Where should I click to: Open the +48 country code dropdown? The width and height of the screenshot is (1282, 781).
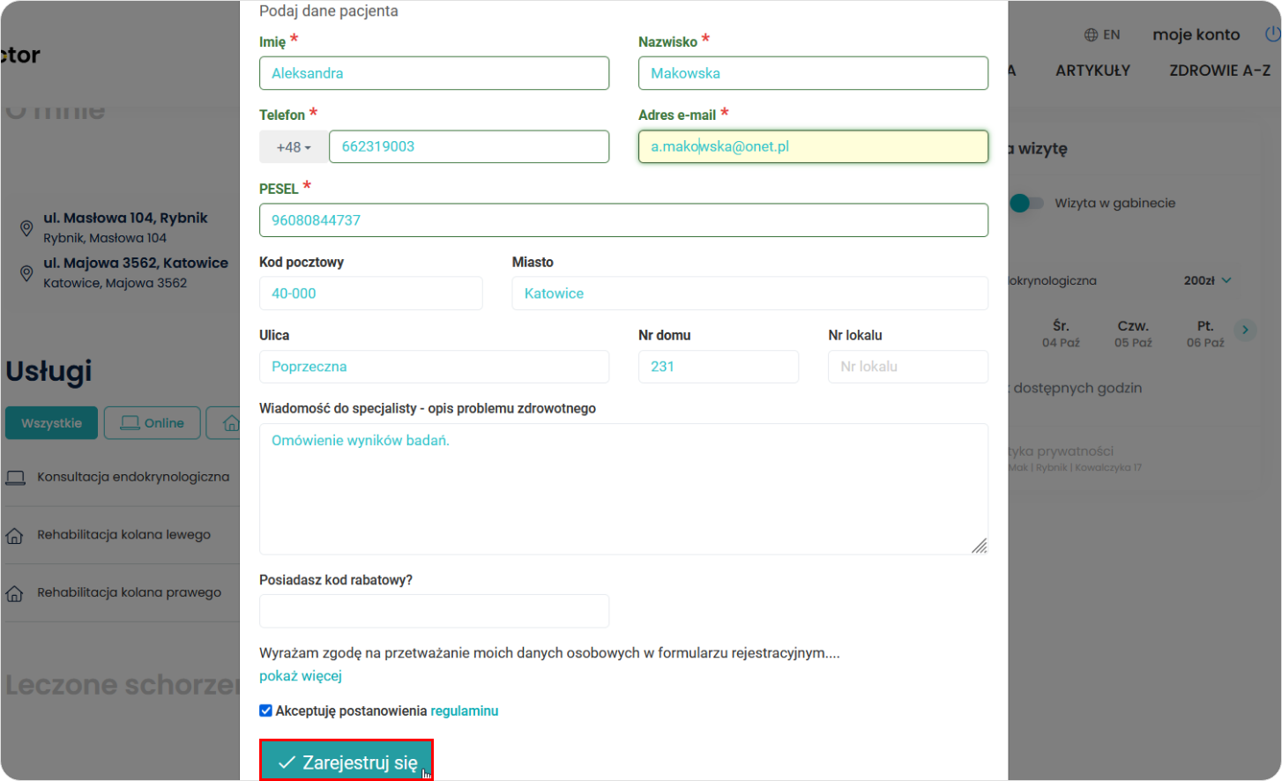coord(294,147)
